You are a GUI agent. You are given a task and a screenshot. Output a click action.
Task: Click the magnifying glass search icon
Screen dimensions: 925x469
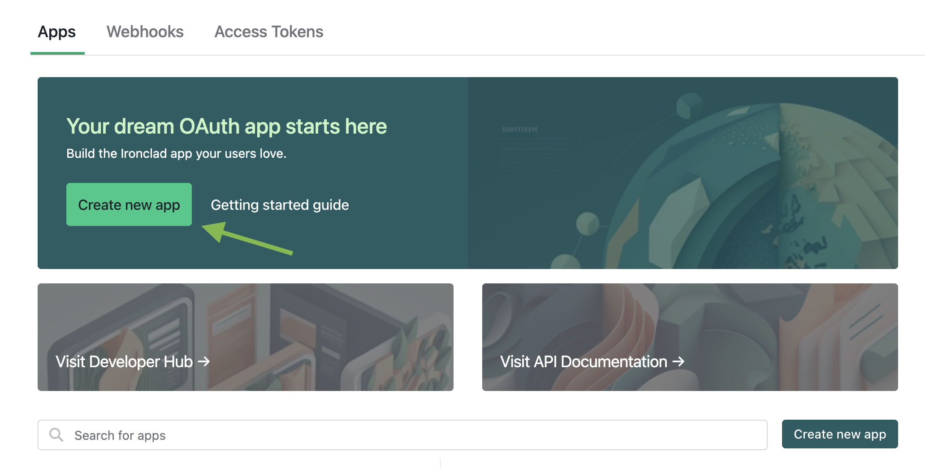(56, 434)
